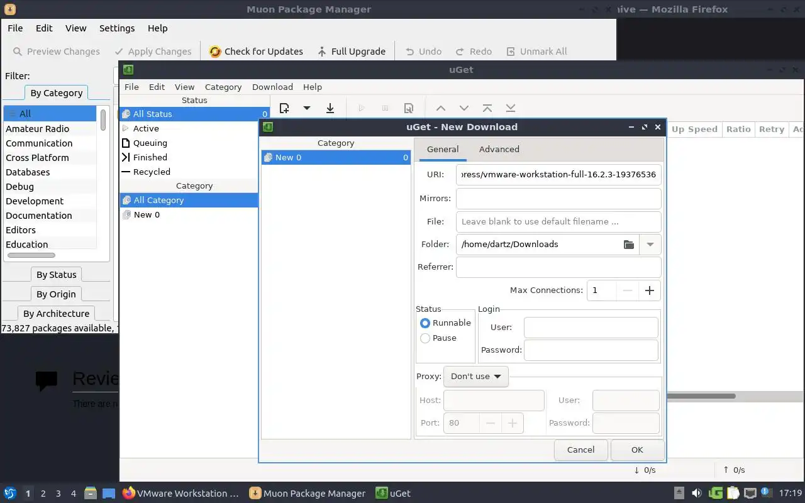Click the folder browse icon in the Folder field
Screen dimensions: 805x503
[628, 244]
